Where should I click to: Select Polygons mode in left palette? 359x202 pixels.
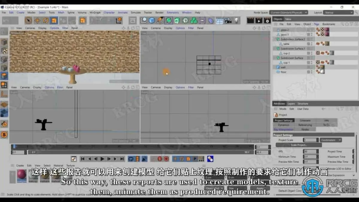coord(4,76)
